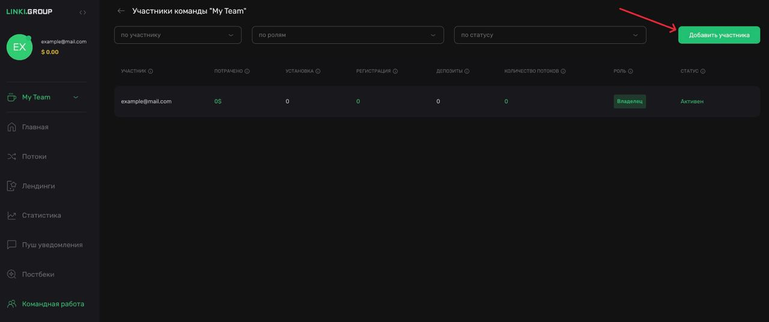Click the Владелец role badge

[x=630, y=101]
